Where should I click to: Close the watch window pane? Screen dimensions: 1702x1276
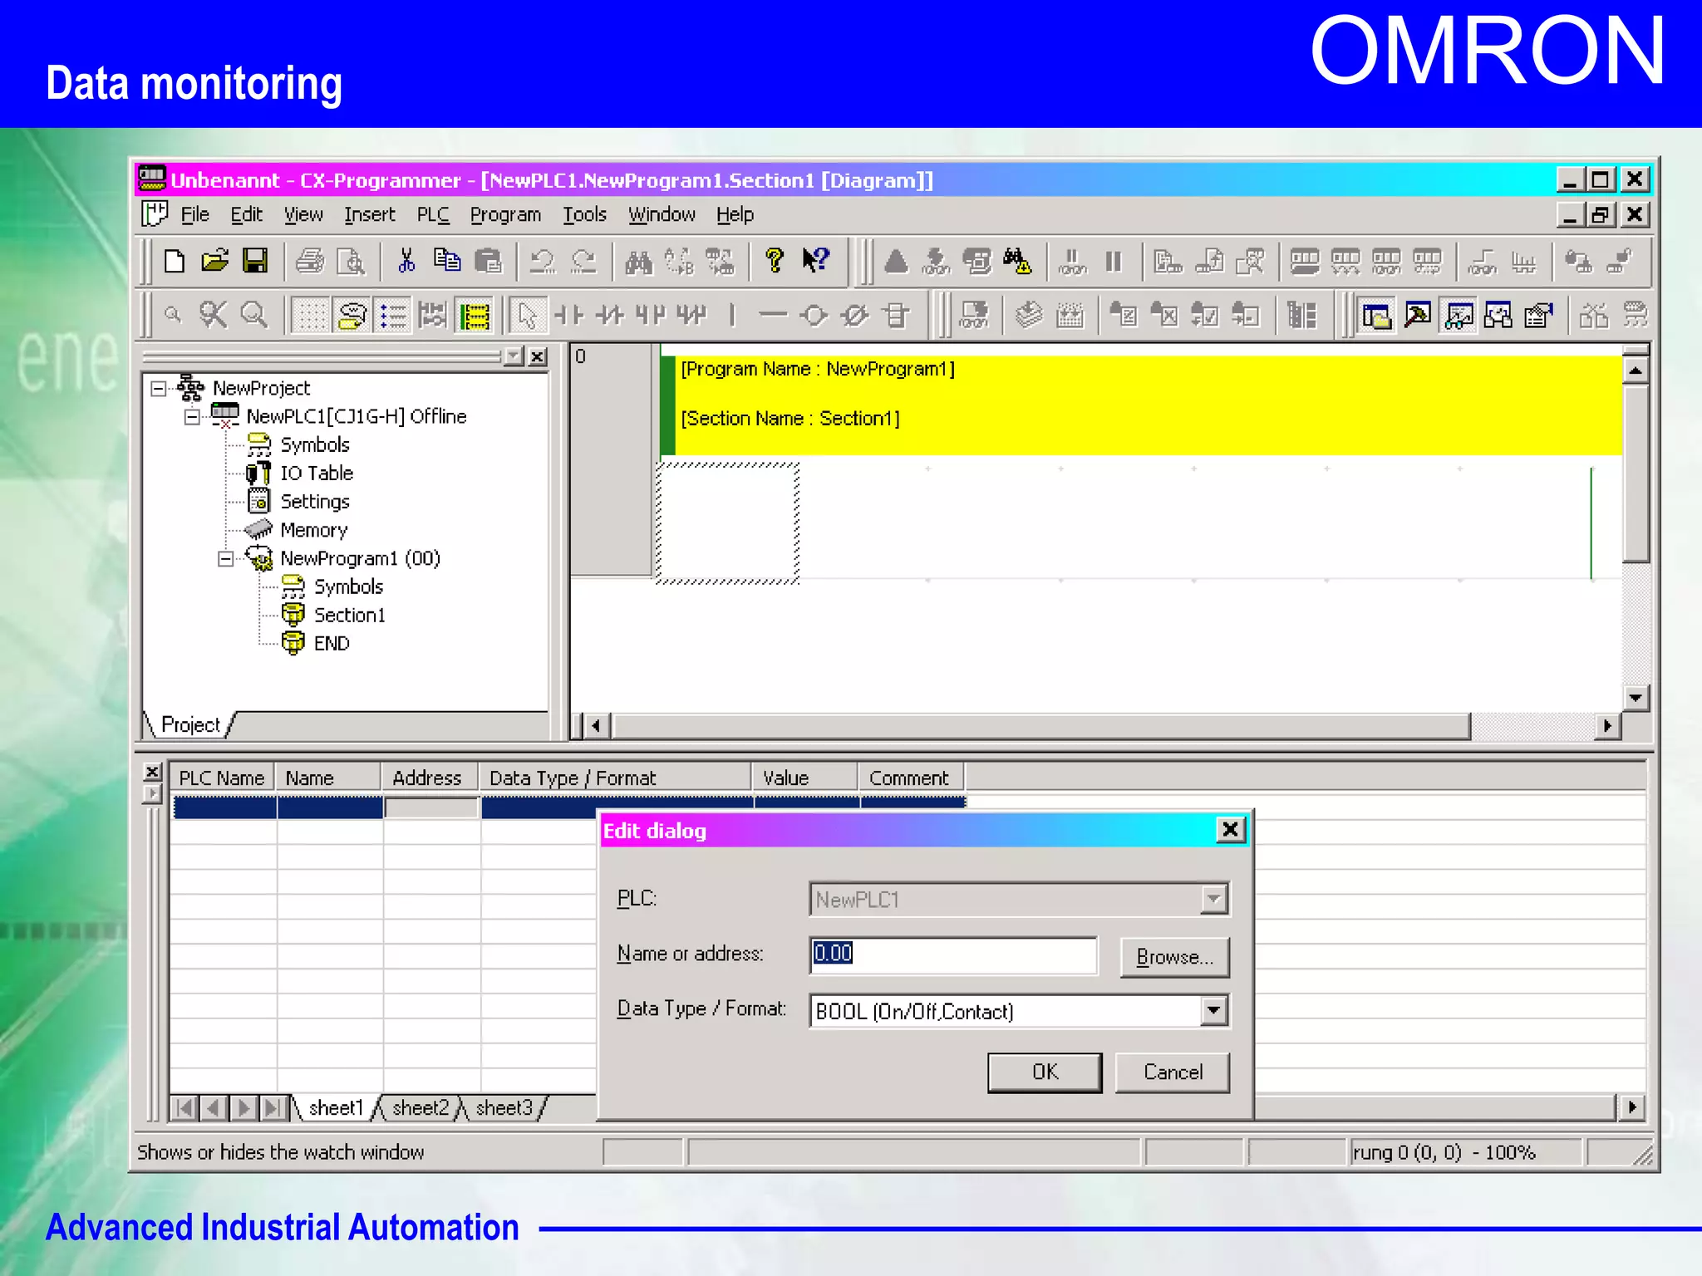click(x=152, y=772)
